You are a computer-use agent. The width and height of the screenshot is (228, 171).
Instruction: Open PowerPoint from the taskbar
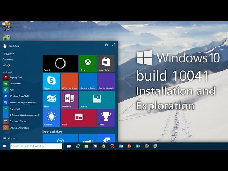[129, 146]
